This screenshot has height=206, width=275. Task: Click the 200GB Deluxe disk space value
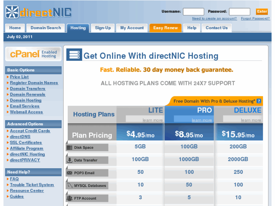coord(238,147)
